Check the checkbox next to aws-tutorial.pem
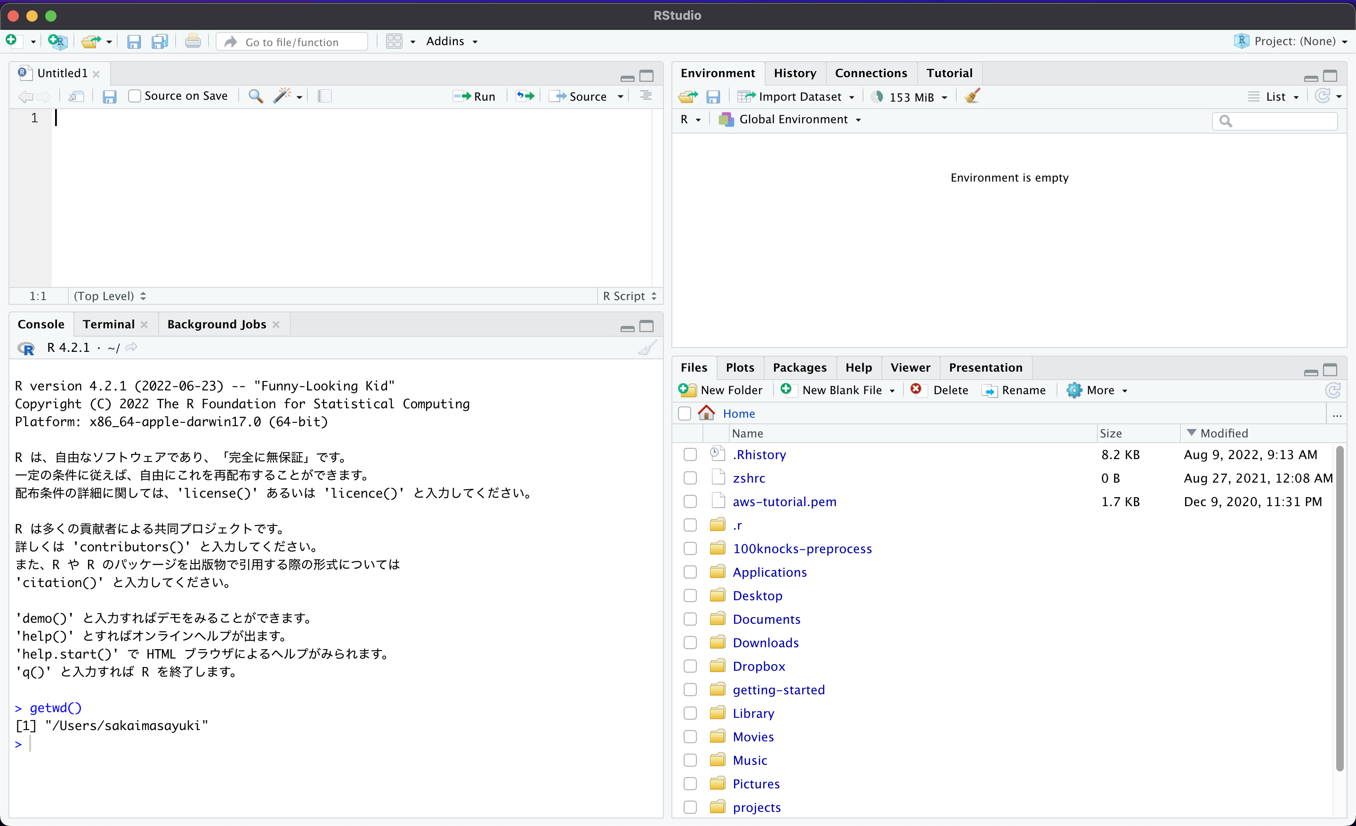Viewport: 1356px width, 826px height. (x=690, y=501)
